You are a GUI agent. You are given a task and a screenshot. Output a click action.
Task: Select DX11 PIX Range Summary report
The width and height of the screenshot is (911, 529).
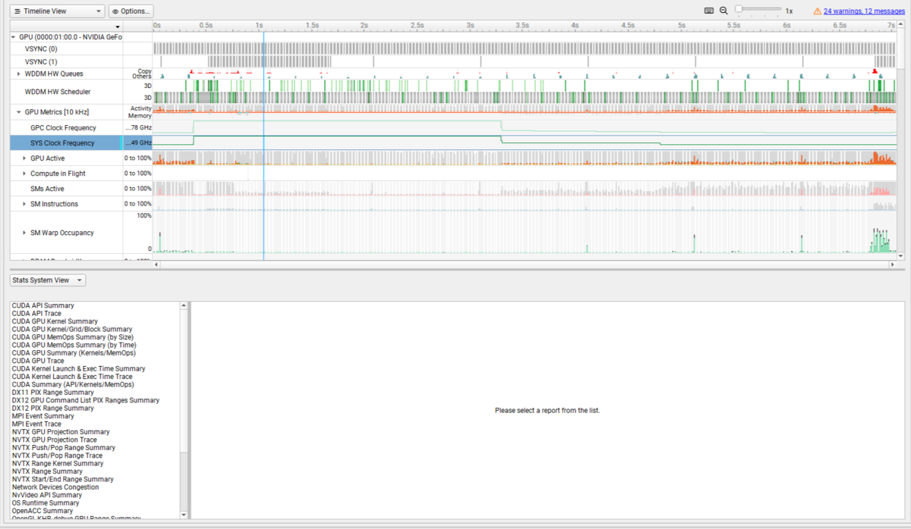(52, 393)
